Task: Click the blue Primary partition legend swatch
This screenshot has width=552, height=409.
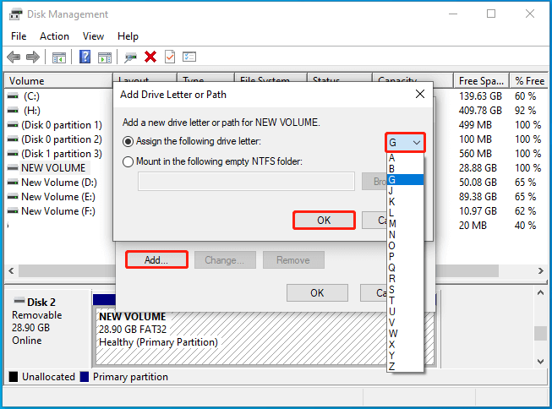Action: (x=85, y=377)
